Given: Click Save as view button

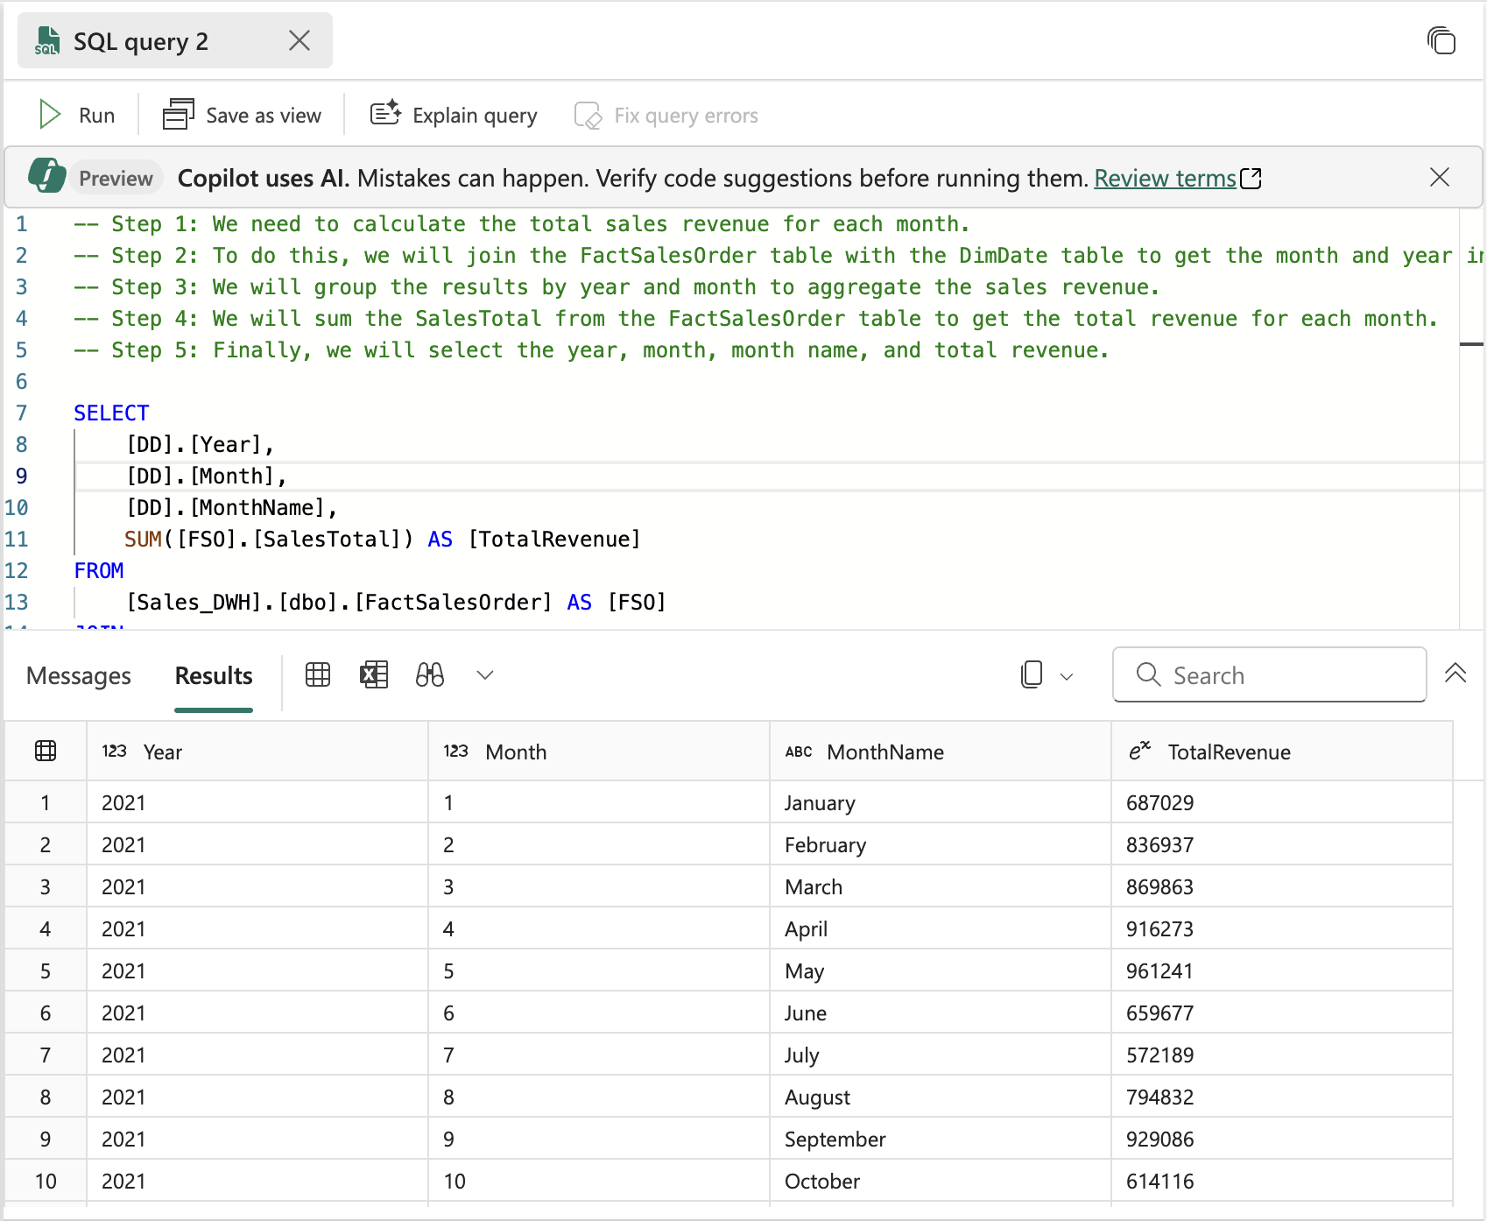Looking at the screenshot, I should point(242,115).
